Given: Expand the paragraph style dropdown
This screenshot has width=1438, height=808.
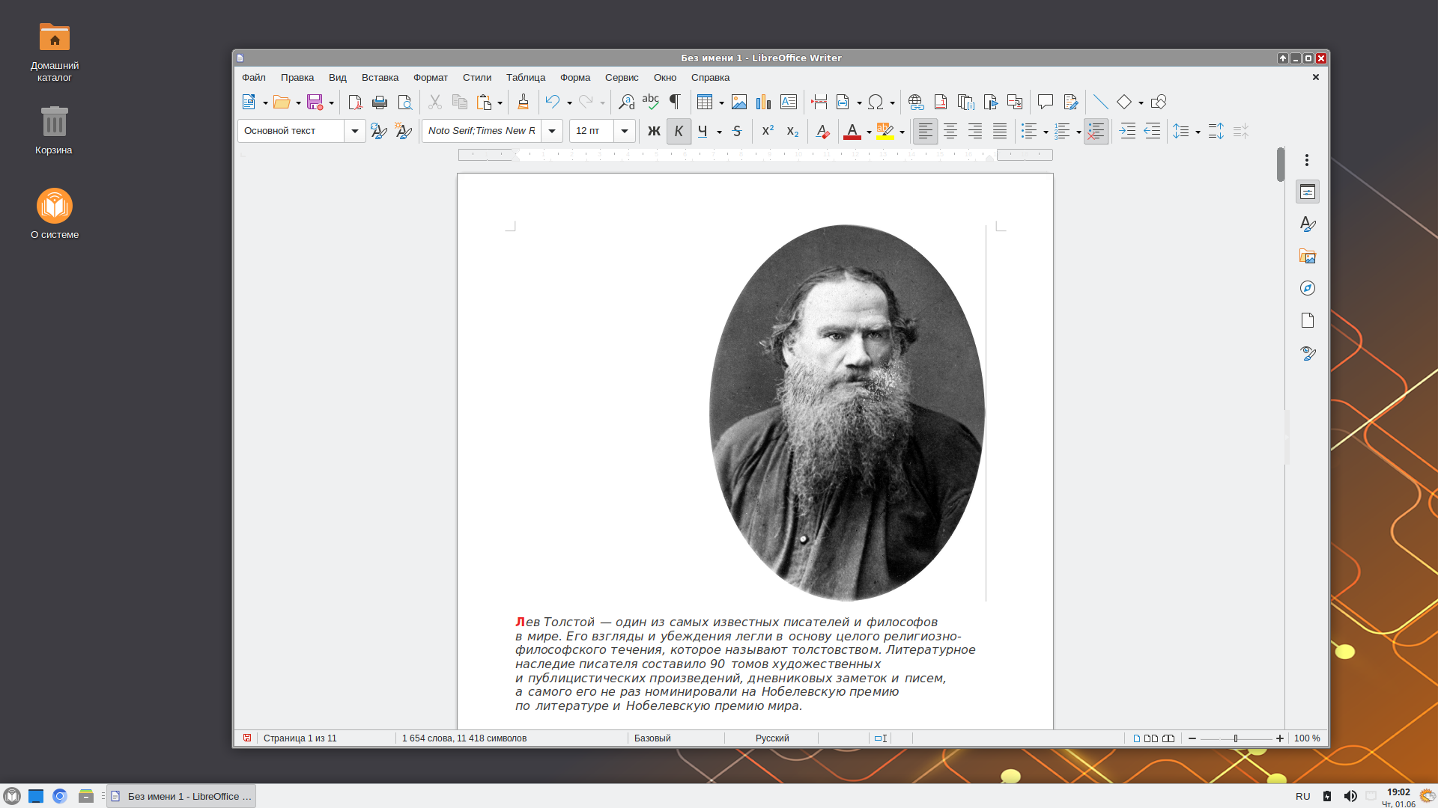Looking at the screenshot, I should point(355,132).
